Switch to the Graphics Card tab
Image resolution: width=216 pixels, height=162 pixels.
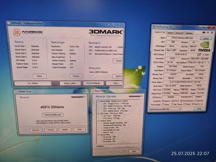tap(159, 32)
